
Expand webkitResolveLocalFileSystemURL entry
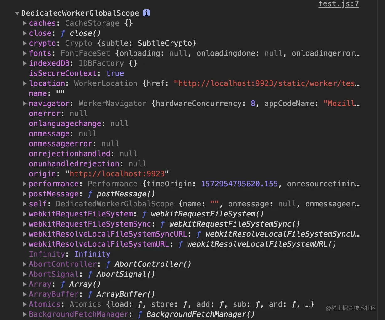coord(25,244)
